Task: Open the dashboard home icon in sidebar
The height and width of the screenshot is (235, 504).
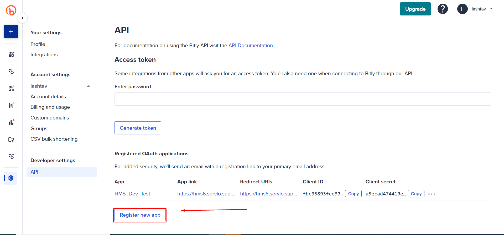Action: coord(11,54)
